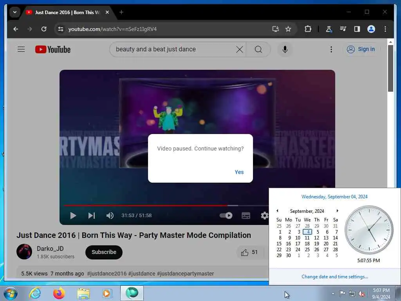Toggle the autoplay switch
The width and height of the screenshot is (401, 301).
(x=226, y=216)
